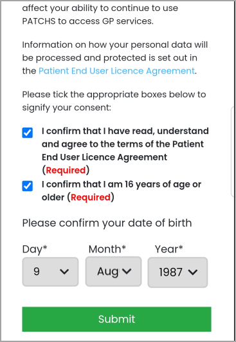
Task: Open the Patient End User Licence Agreement link
Action: pyautogui.click(x=116, y=71)
